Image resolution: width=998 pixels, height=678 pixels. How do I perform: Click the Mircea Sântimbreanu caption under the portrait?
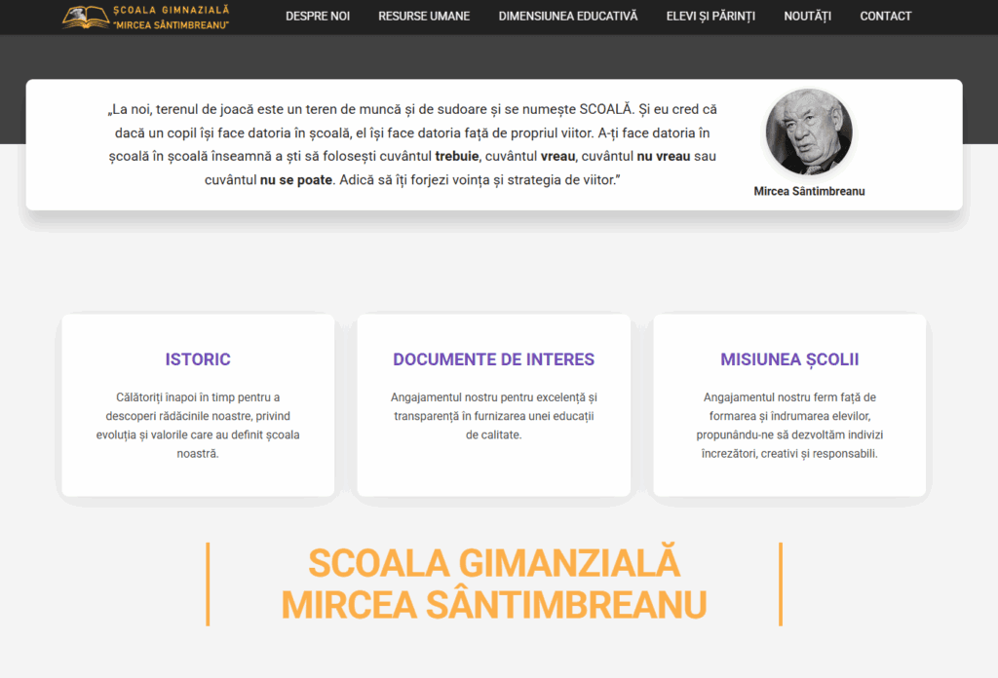point(809,192)
